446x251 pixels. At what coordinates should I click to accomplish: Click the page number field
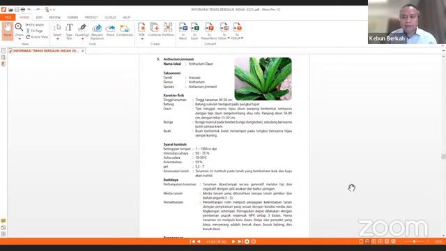point(216,242)
